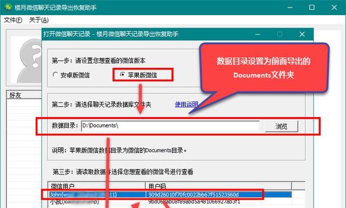Select the 小凯 user row

[x=170, y=202]
